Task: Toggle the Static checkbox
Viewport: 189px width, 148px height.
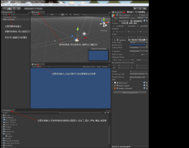Action: 140,15
